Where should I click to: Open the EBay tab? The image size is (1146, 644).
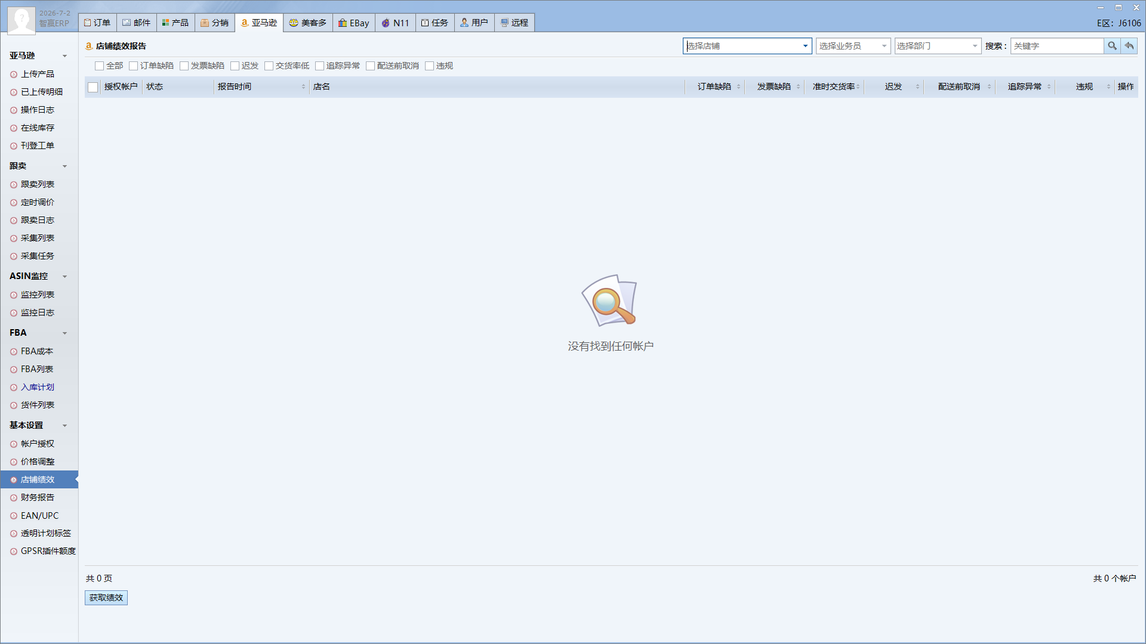tap(354, 23)
